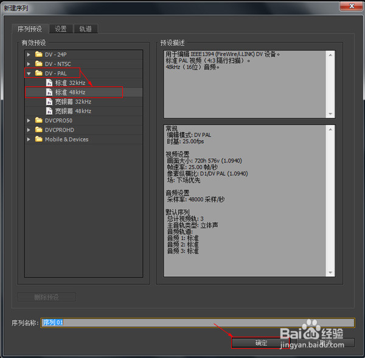Click the DVCPROHD folder icon
365x358 pixels.
pos(39,130)
